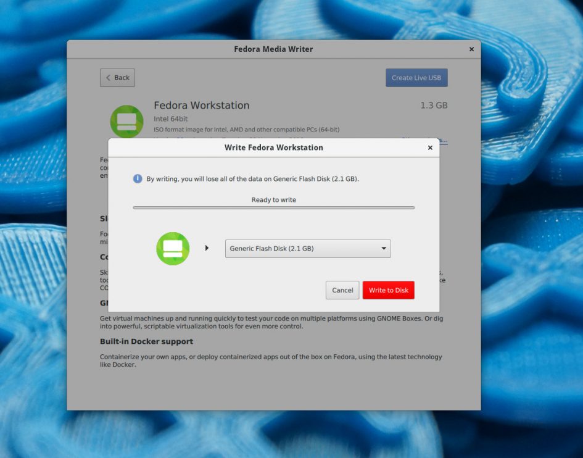
Task: Click the dropdown arrow on drive selector
Action: [x=383, y=248]
